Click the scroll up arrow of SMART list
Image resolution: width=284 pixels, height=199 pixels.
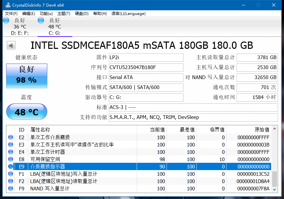[x=274, y=129]
